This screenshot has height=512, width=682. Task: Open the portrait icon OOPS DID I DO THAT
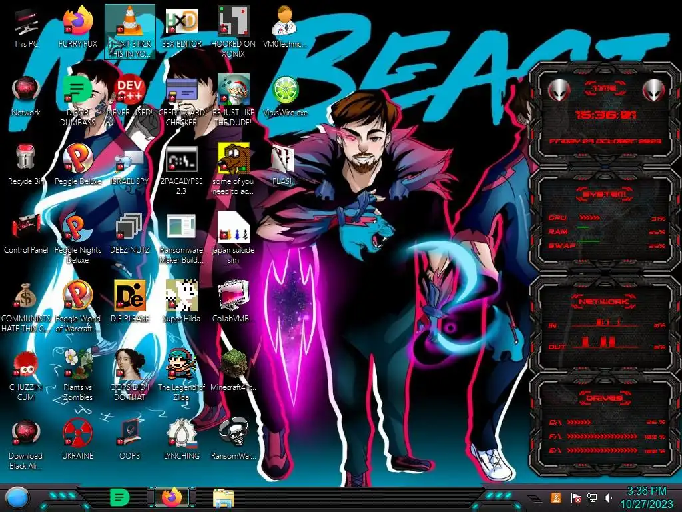click(130, 364)
